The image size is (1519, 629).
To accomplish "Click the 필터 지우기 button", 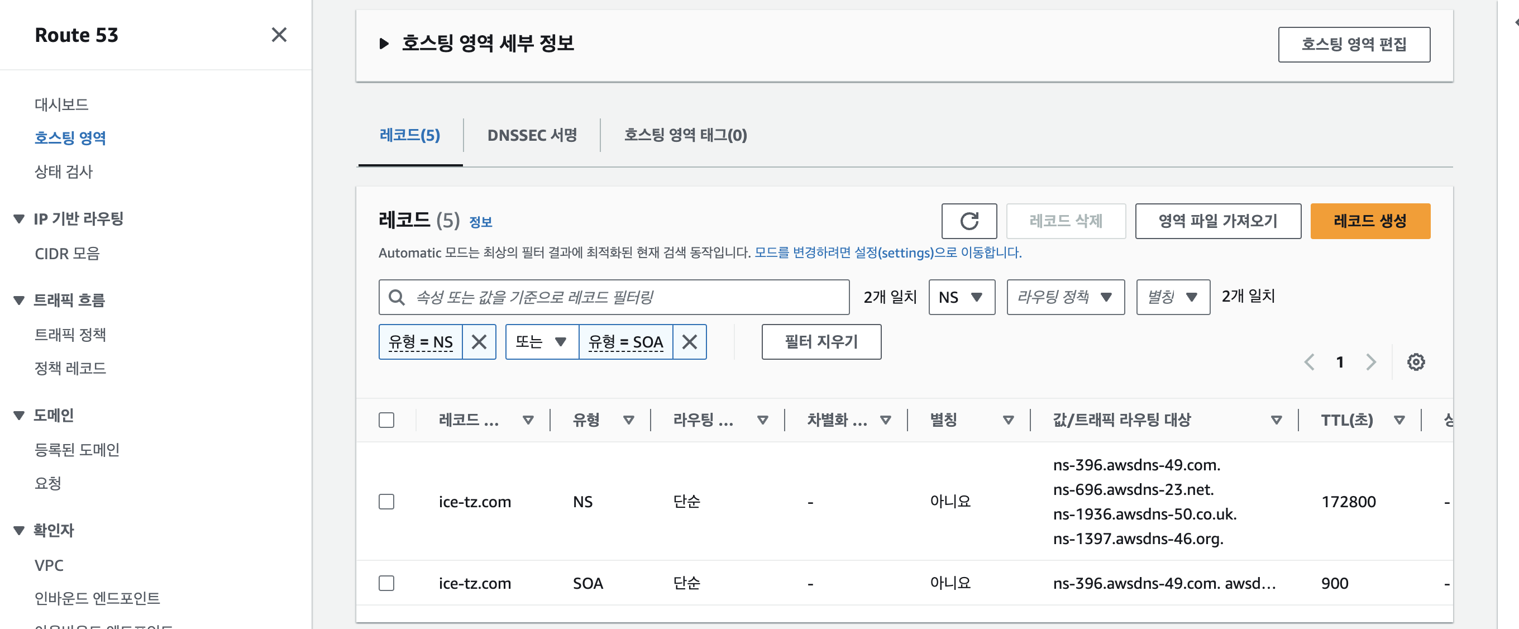I will pos(821,342).
